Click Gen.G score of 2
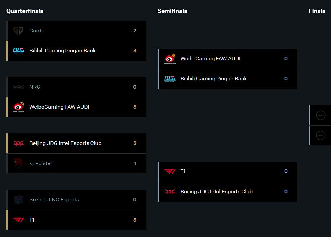This screenshot has width=331, height=237. pyautogui.click(x=135, y=31)
